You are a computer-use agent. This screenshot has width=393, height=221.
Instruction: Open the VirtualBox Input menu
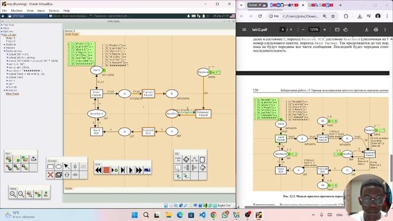[41, 10]
